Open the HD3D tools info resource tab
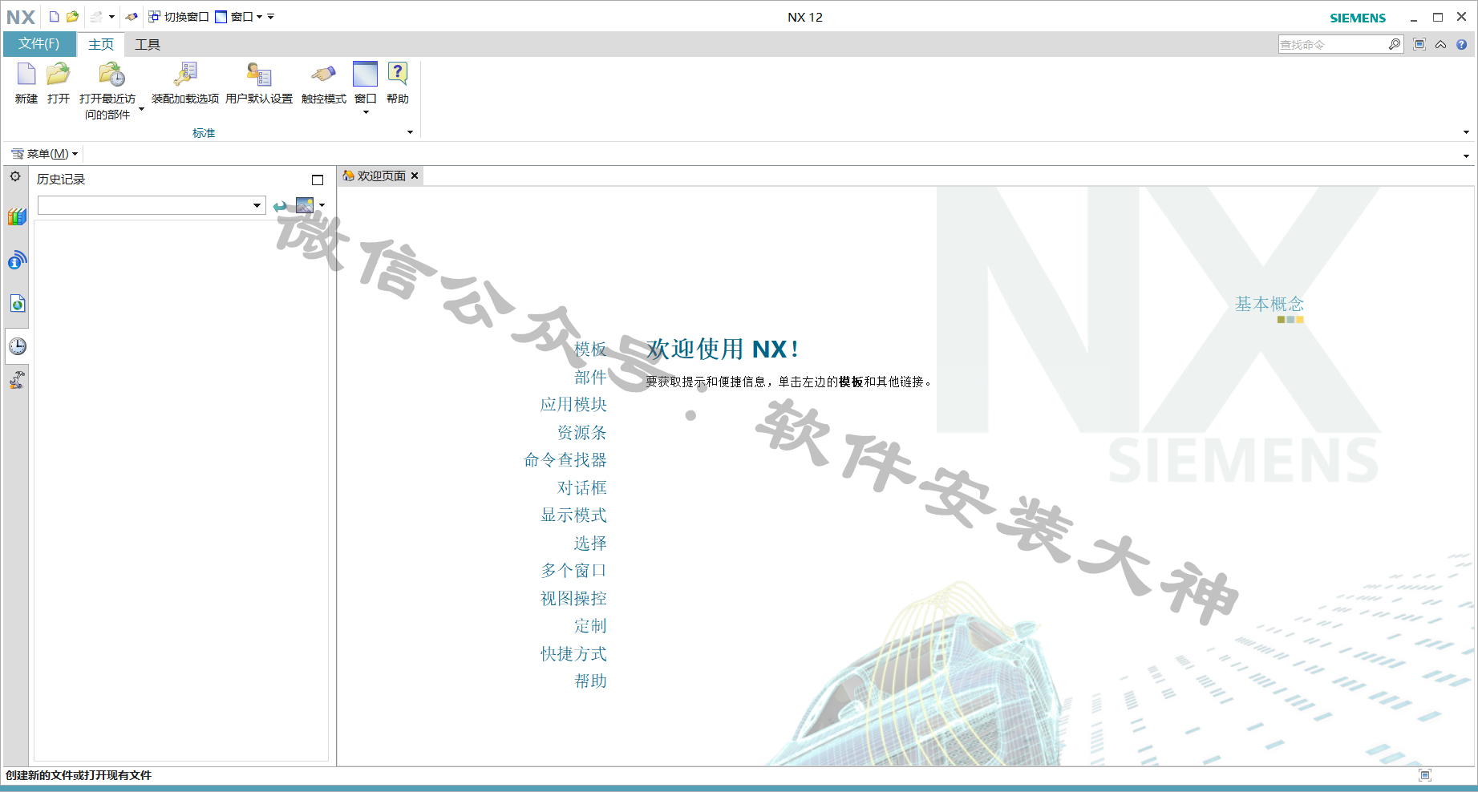1478x792 pixels. [x=17, y=260]
